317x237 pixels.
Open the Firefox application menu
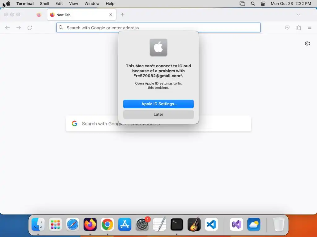310,27
